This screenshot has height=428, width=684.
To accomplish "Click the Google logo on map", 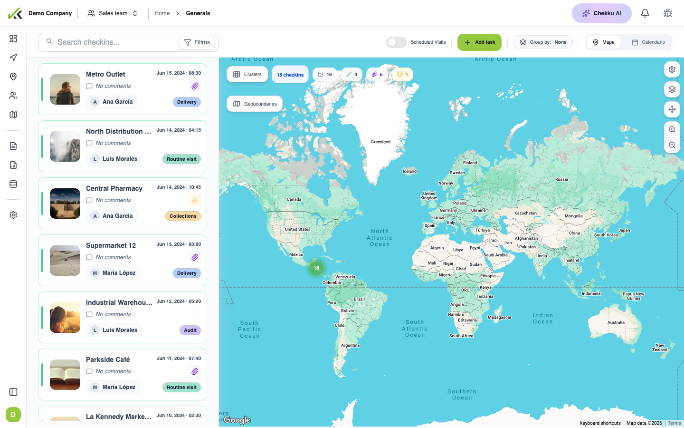I will (x=237, y=420).
